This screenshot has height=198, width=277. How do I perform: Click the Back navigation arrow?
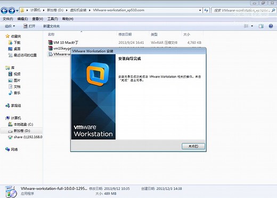[x=4, y=11]
